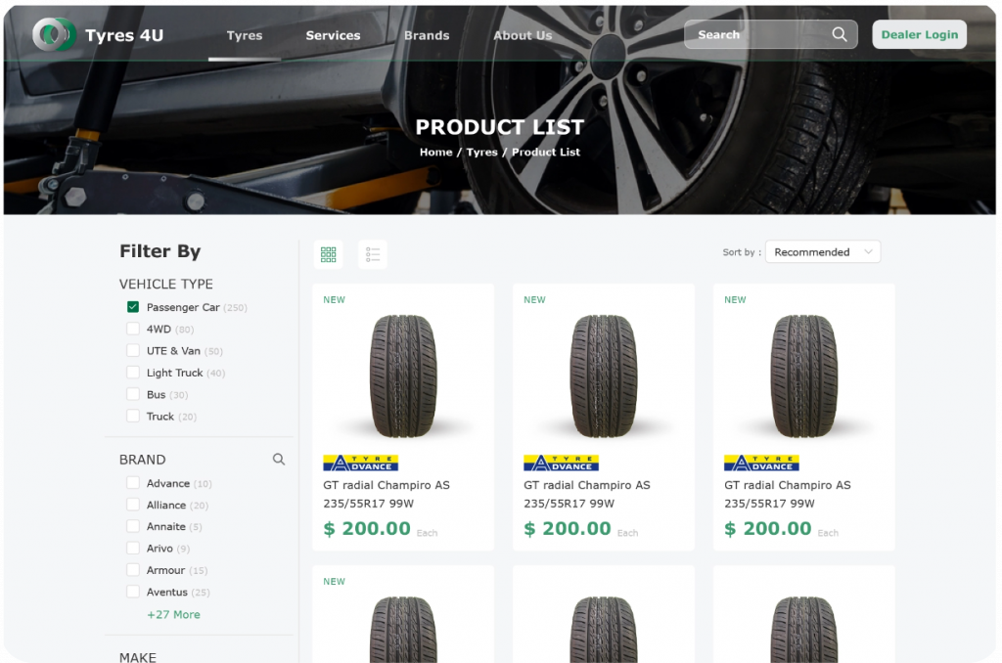The width and height of the screenshot is (1002, 663).
Task: Click first product's Tyre Advance brand logo
Action: click(360, 463)
